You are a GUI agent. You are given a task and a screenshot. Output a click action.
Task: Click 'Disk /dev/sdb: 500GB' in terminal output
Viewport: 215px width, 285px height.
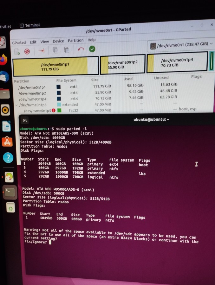coord(43,193)
